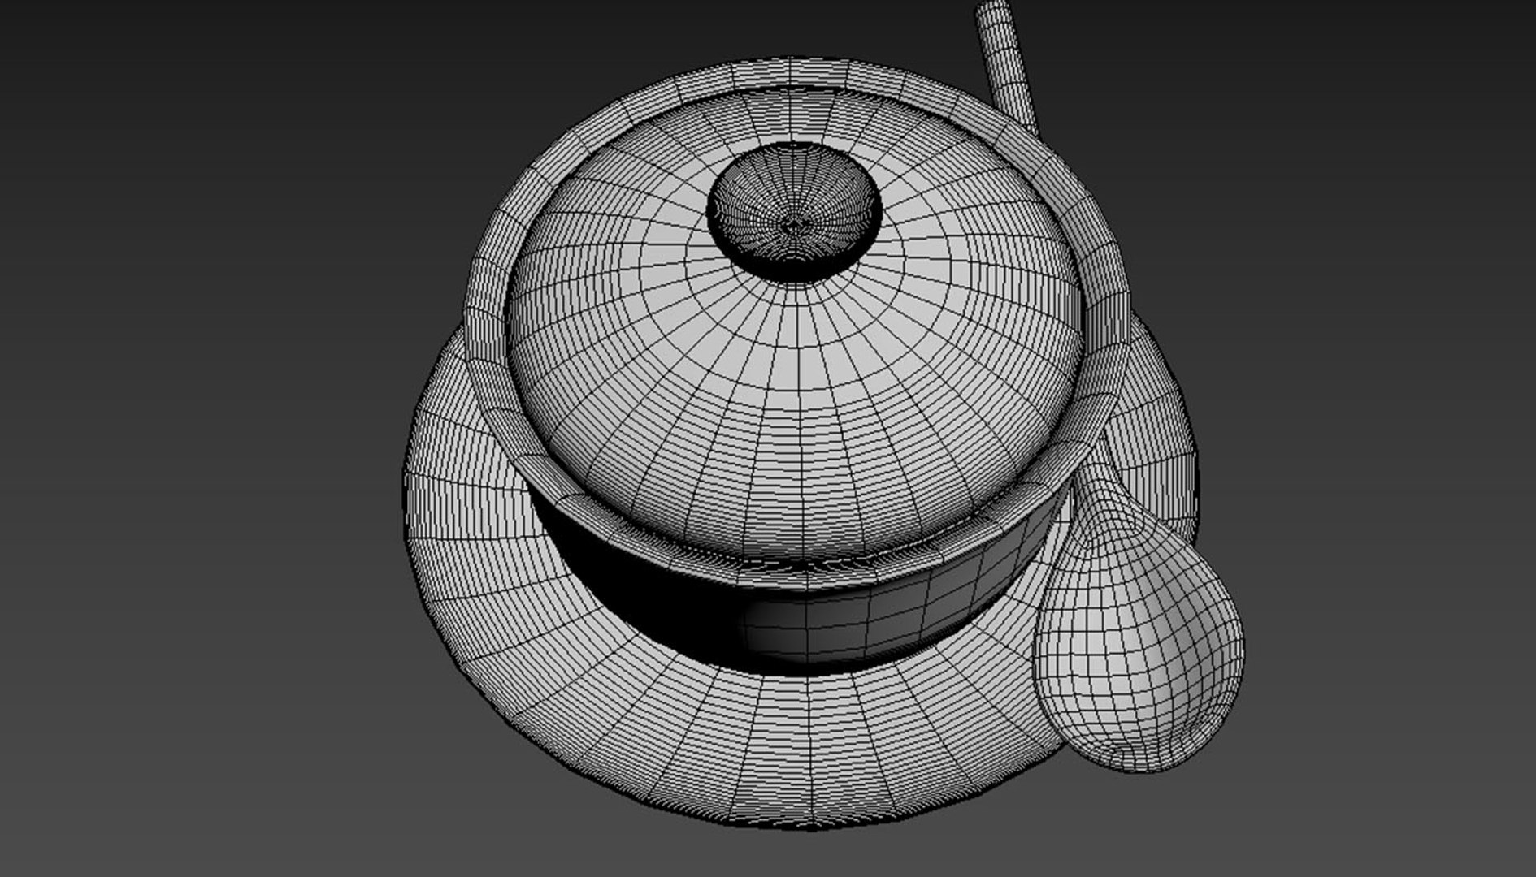Select the knob on top of the lid

point(794,213)
